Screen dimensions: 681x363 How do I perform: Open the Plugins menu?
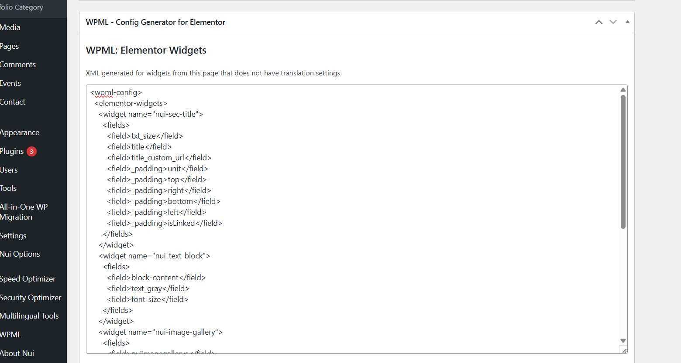[x=12, y=151]
